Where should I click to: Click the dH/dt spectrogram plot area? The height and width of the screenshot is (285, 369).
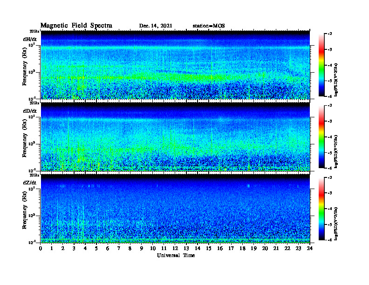(175, 65)
